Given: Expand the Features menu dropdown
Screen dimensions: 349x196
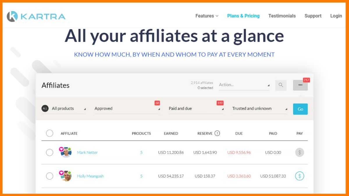Looking at the screenshot, I should tap(207, 16).
